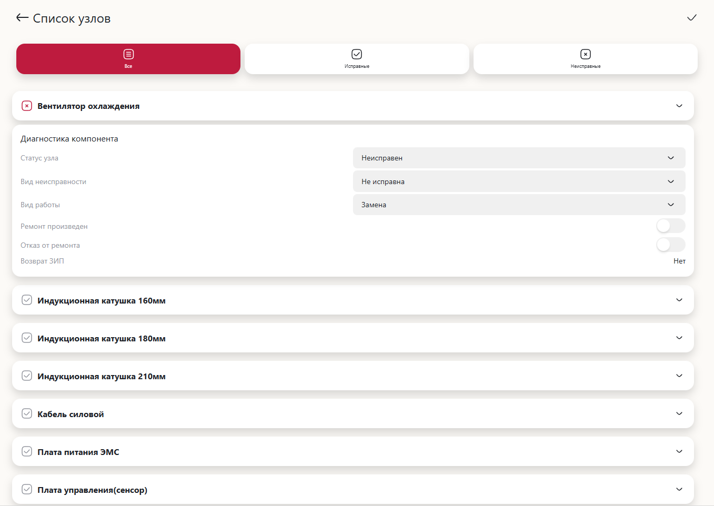Enable the Ремонт произведен toggle
This screenshot has height=506, width=714.
(670, 226)
